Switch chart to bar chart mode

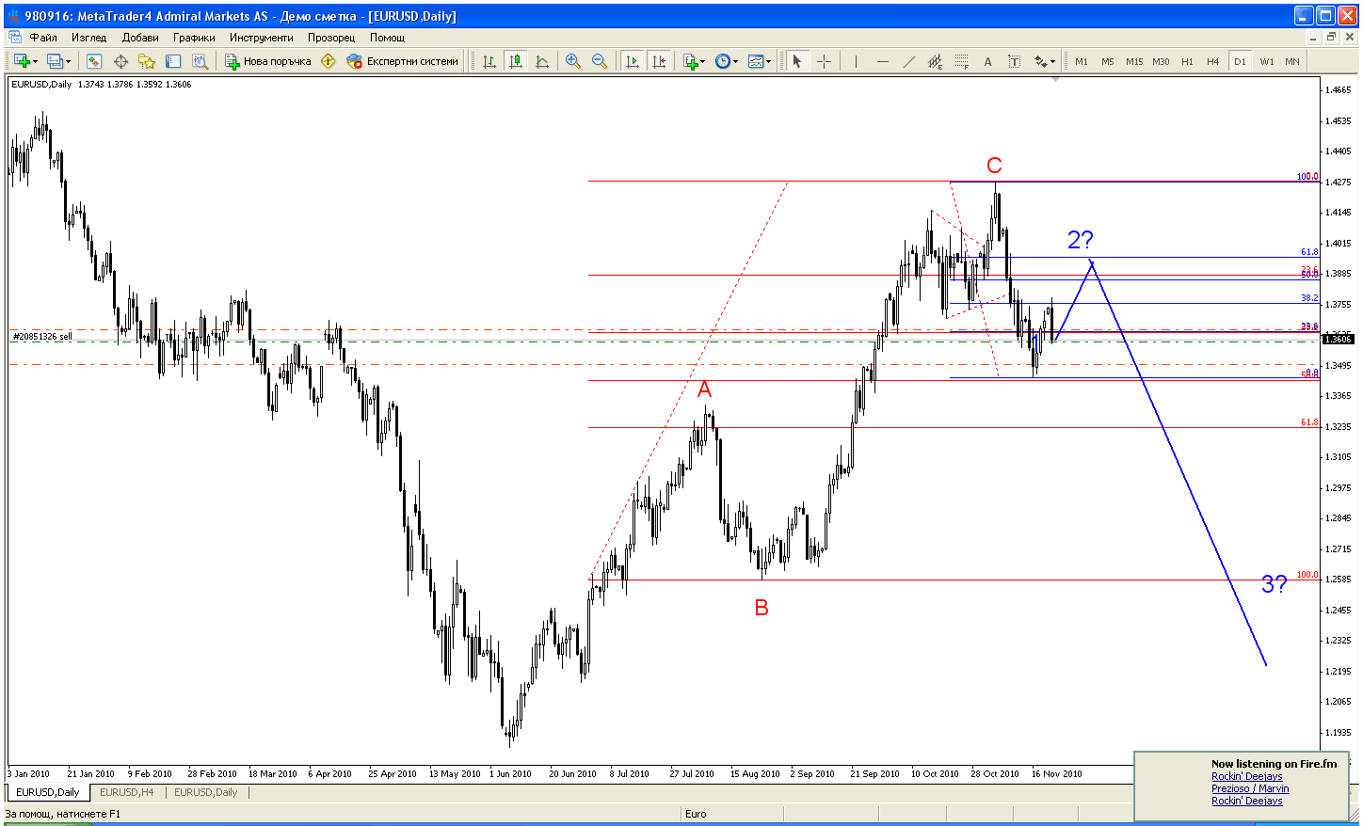(489, 61)
